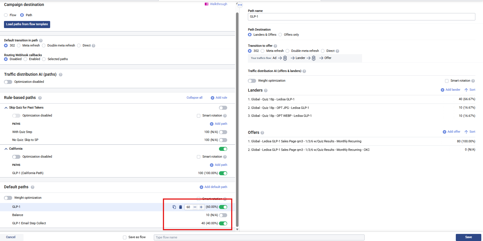483x241 pixels.
Task: Click the Walkthrough icon link
Action: (x=207, y=4)
